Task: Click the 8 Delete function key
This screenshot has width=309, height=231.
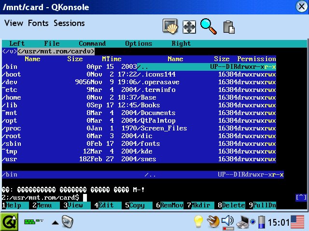Action: [232, 205]
